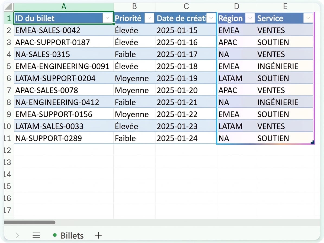Click INGÉNIERIE service in row 5
Screen dimensions: 324x243
click(285, 66)
